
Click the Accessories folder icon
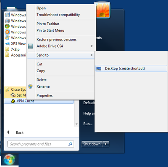click(7, 55)
